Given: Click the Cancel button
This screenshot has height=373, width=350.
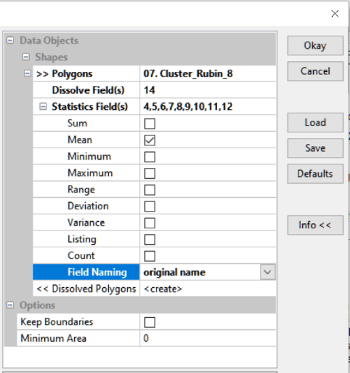Looking at the screenshot, I should 315,71.
